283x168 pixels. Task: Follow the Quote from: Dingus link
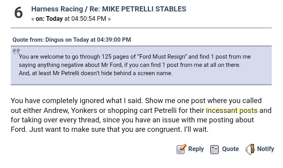click(72, 40)
